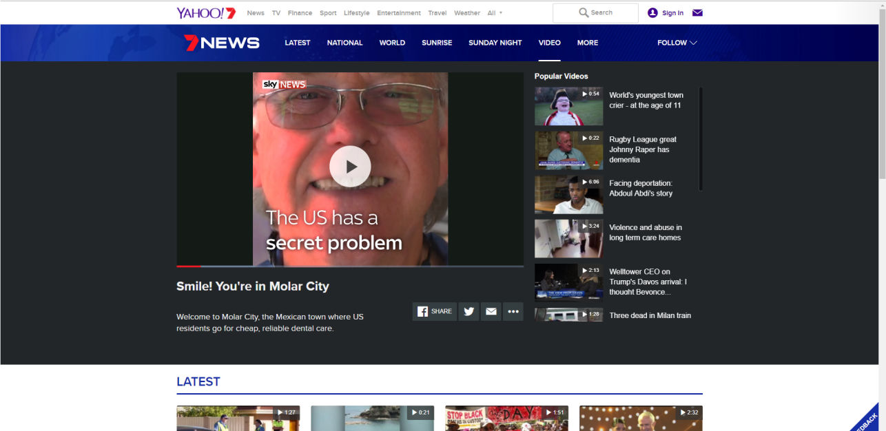Open the Feedback corner tab
The height and width of the screenshot is (431, 886).
[865, 419]
